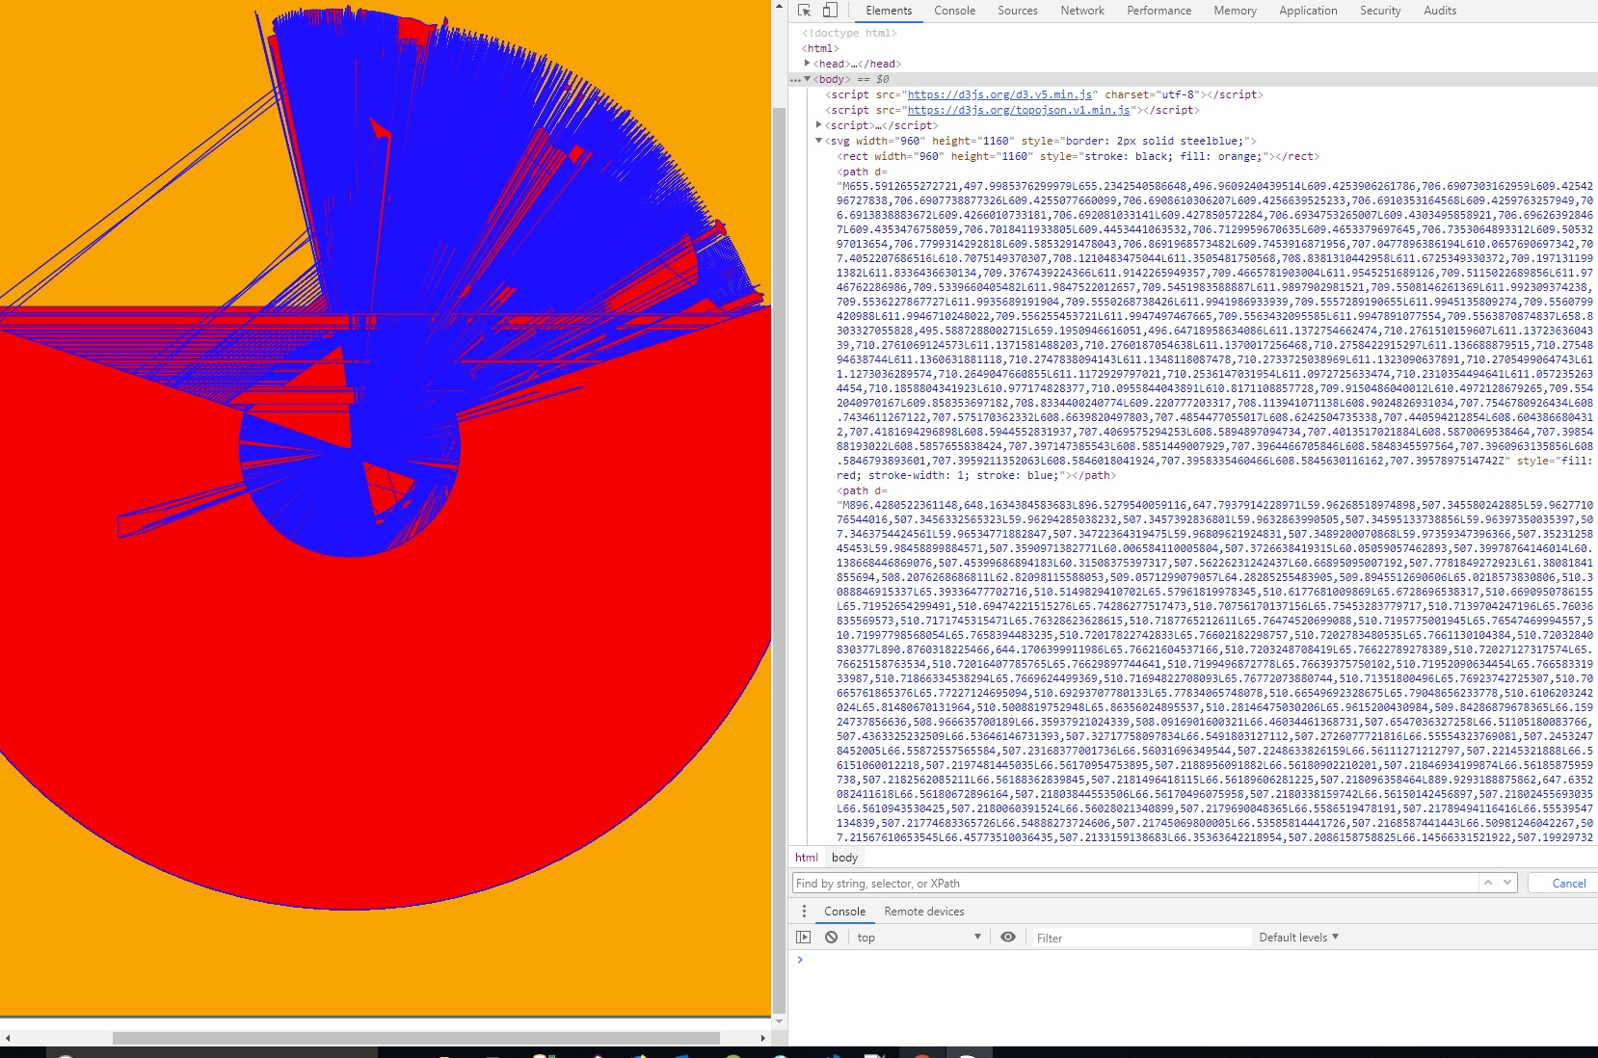Switch to the Elements tab
Screen dimensions: 1598x1058
889,11
